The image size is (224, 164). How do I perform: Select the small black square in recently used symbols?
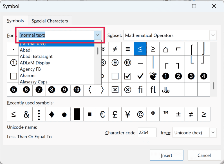click(x=90, y=114)
